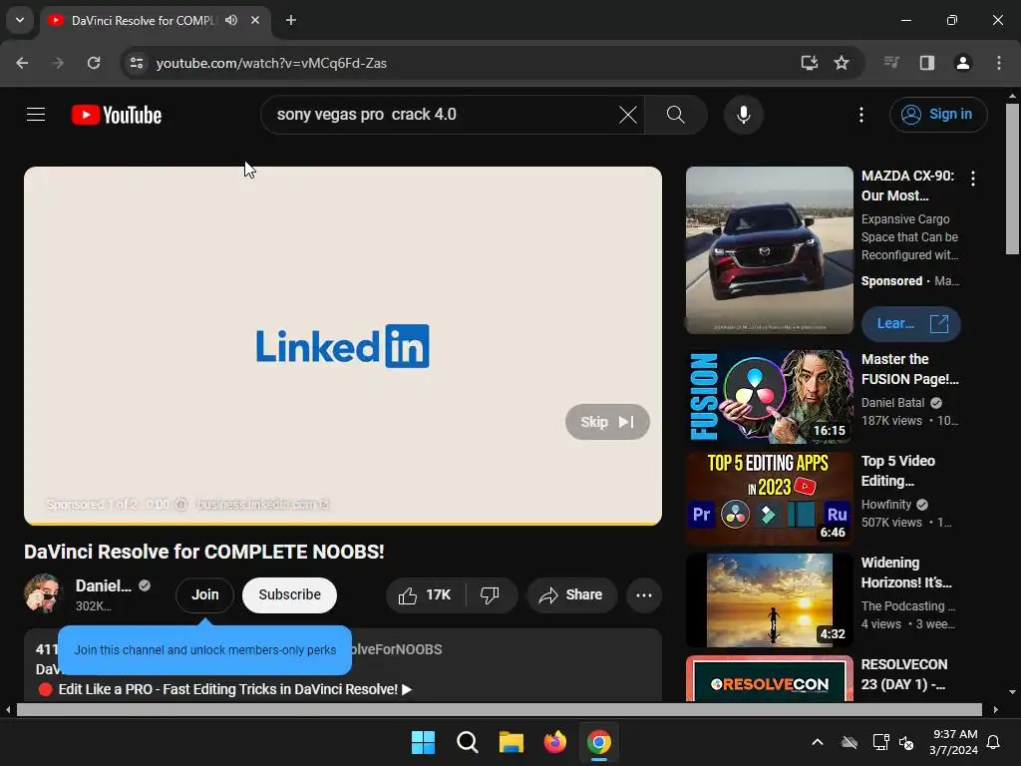Open the Mazda CX-90 ad thumbnail
The height and width of the screenshot is (766, 1021).
click(x=769, y=250)
